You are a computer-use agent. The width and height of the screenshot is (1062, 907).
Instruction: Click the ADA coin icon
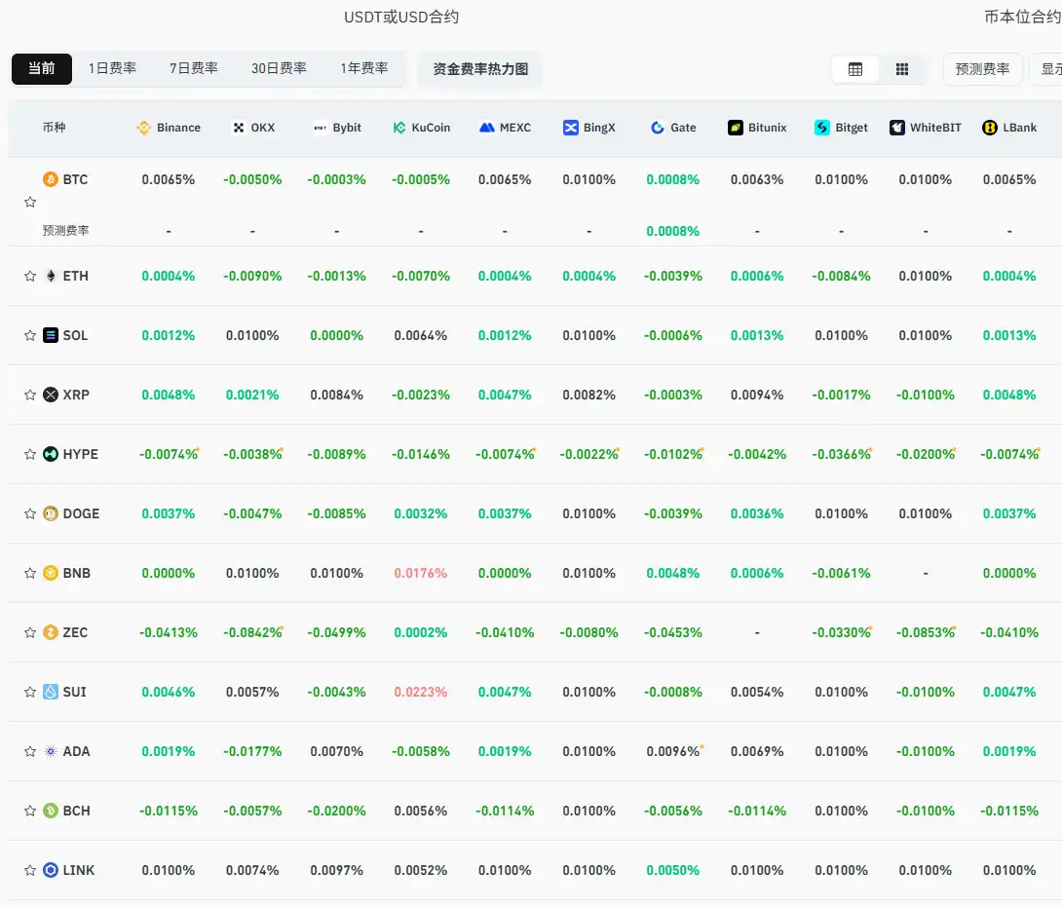[51, 751]
